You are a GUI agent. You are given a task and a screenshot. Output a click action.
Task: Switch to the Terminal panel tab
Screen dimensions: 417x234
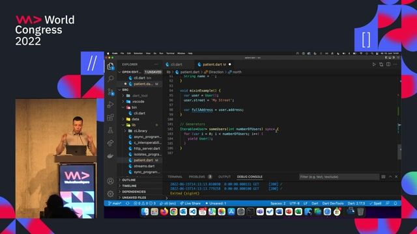pyautogui.click(x=175, y=177)
